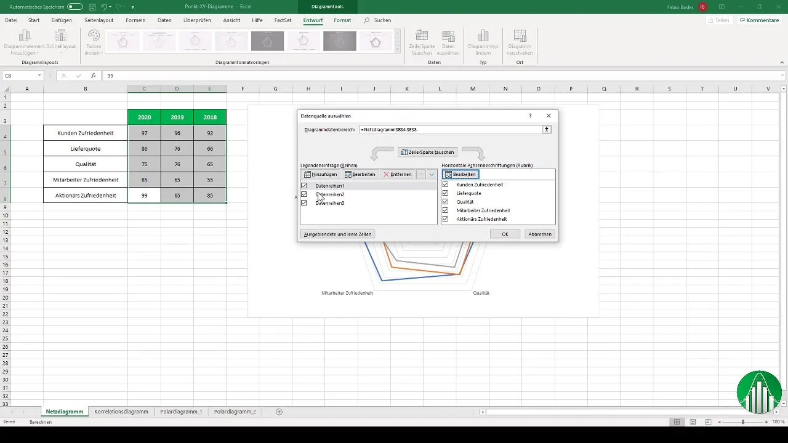Select the dark grey chart style thumbnail
Image resolution: width=788 pixels, height=443 pixels.
tap(267, 41)
